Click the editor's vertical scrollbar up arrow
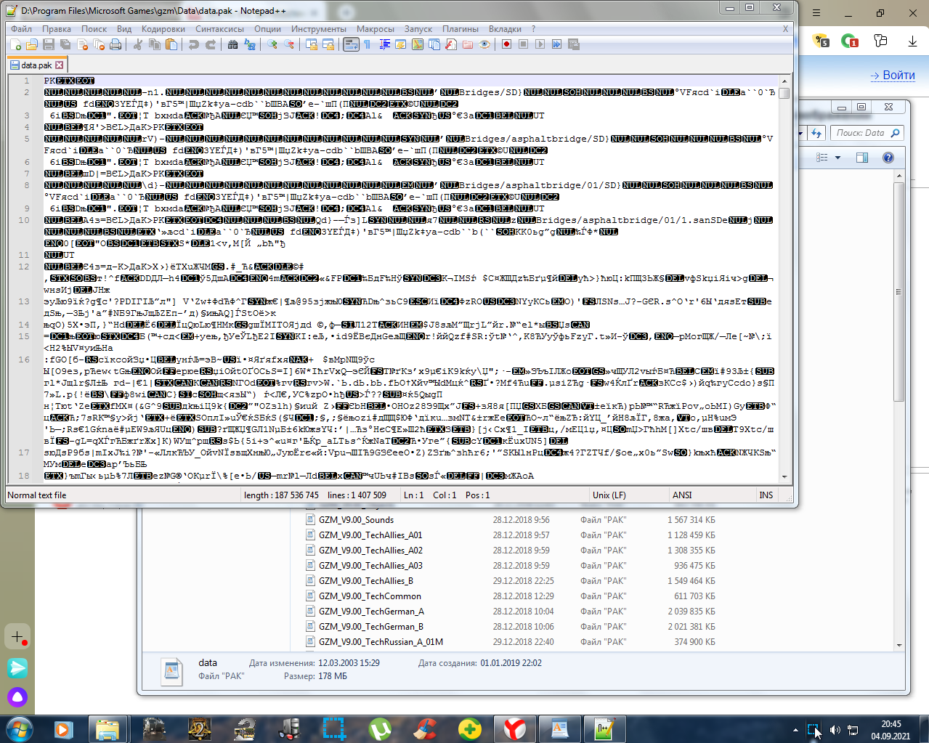The height and width of the screenshot is (743, 929). 784,81
